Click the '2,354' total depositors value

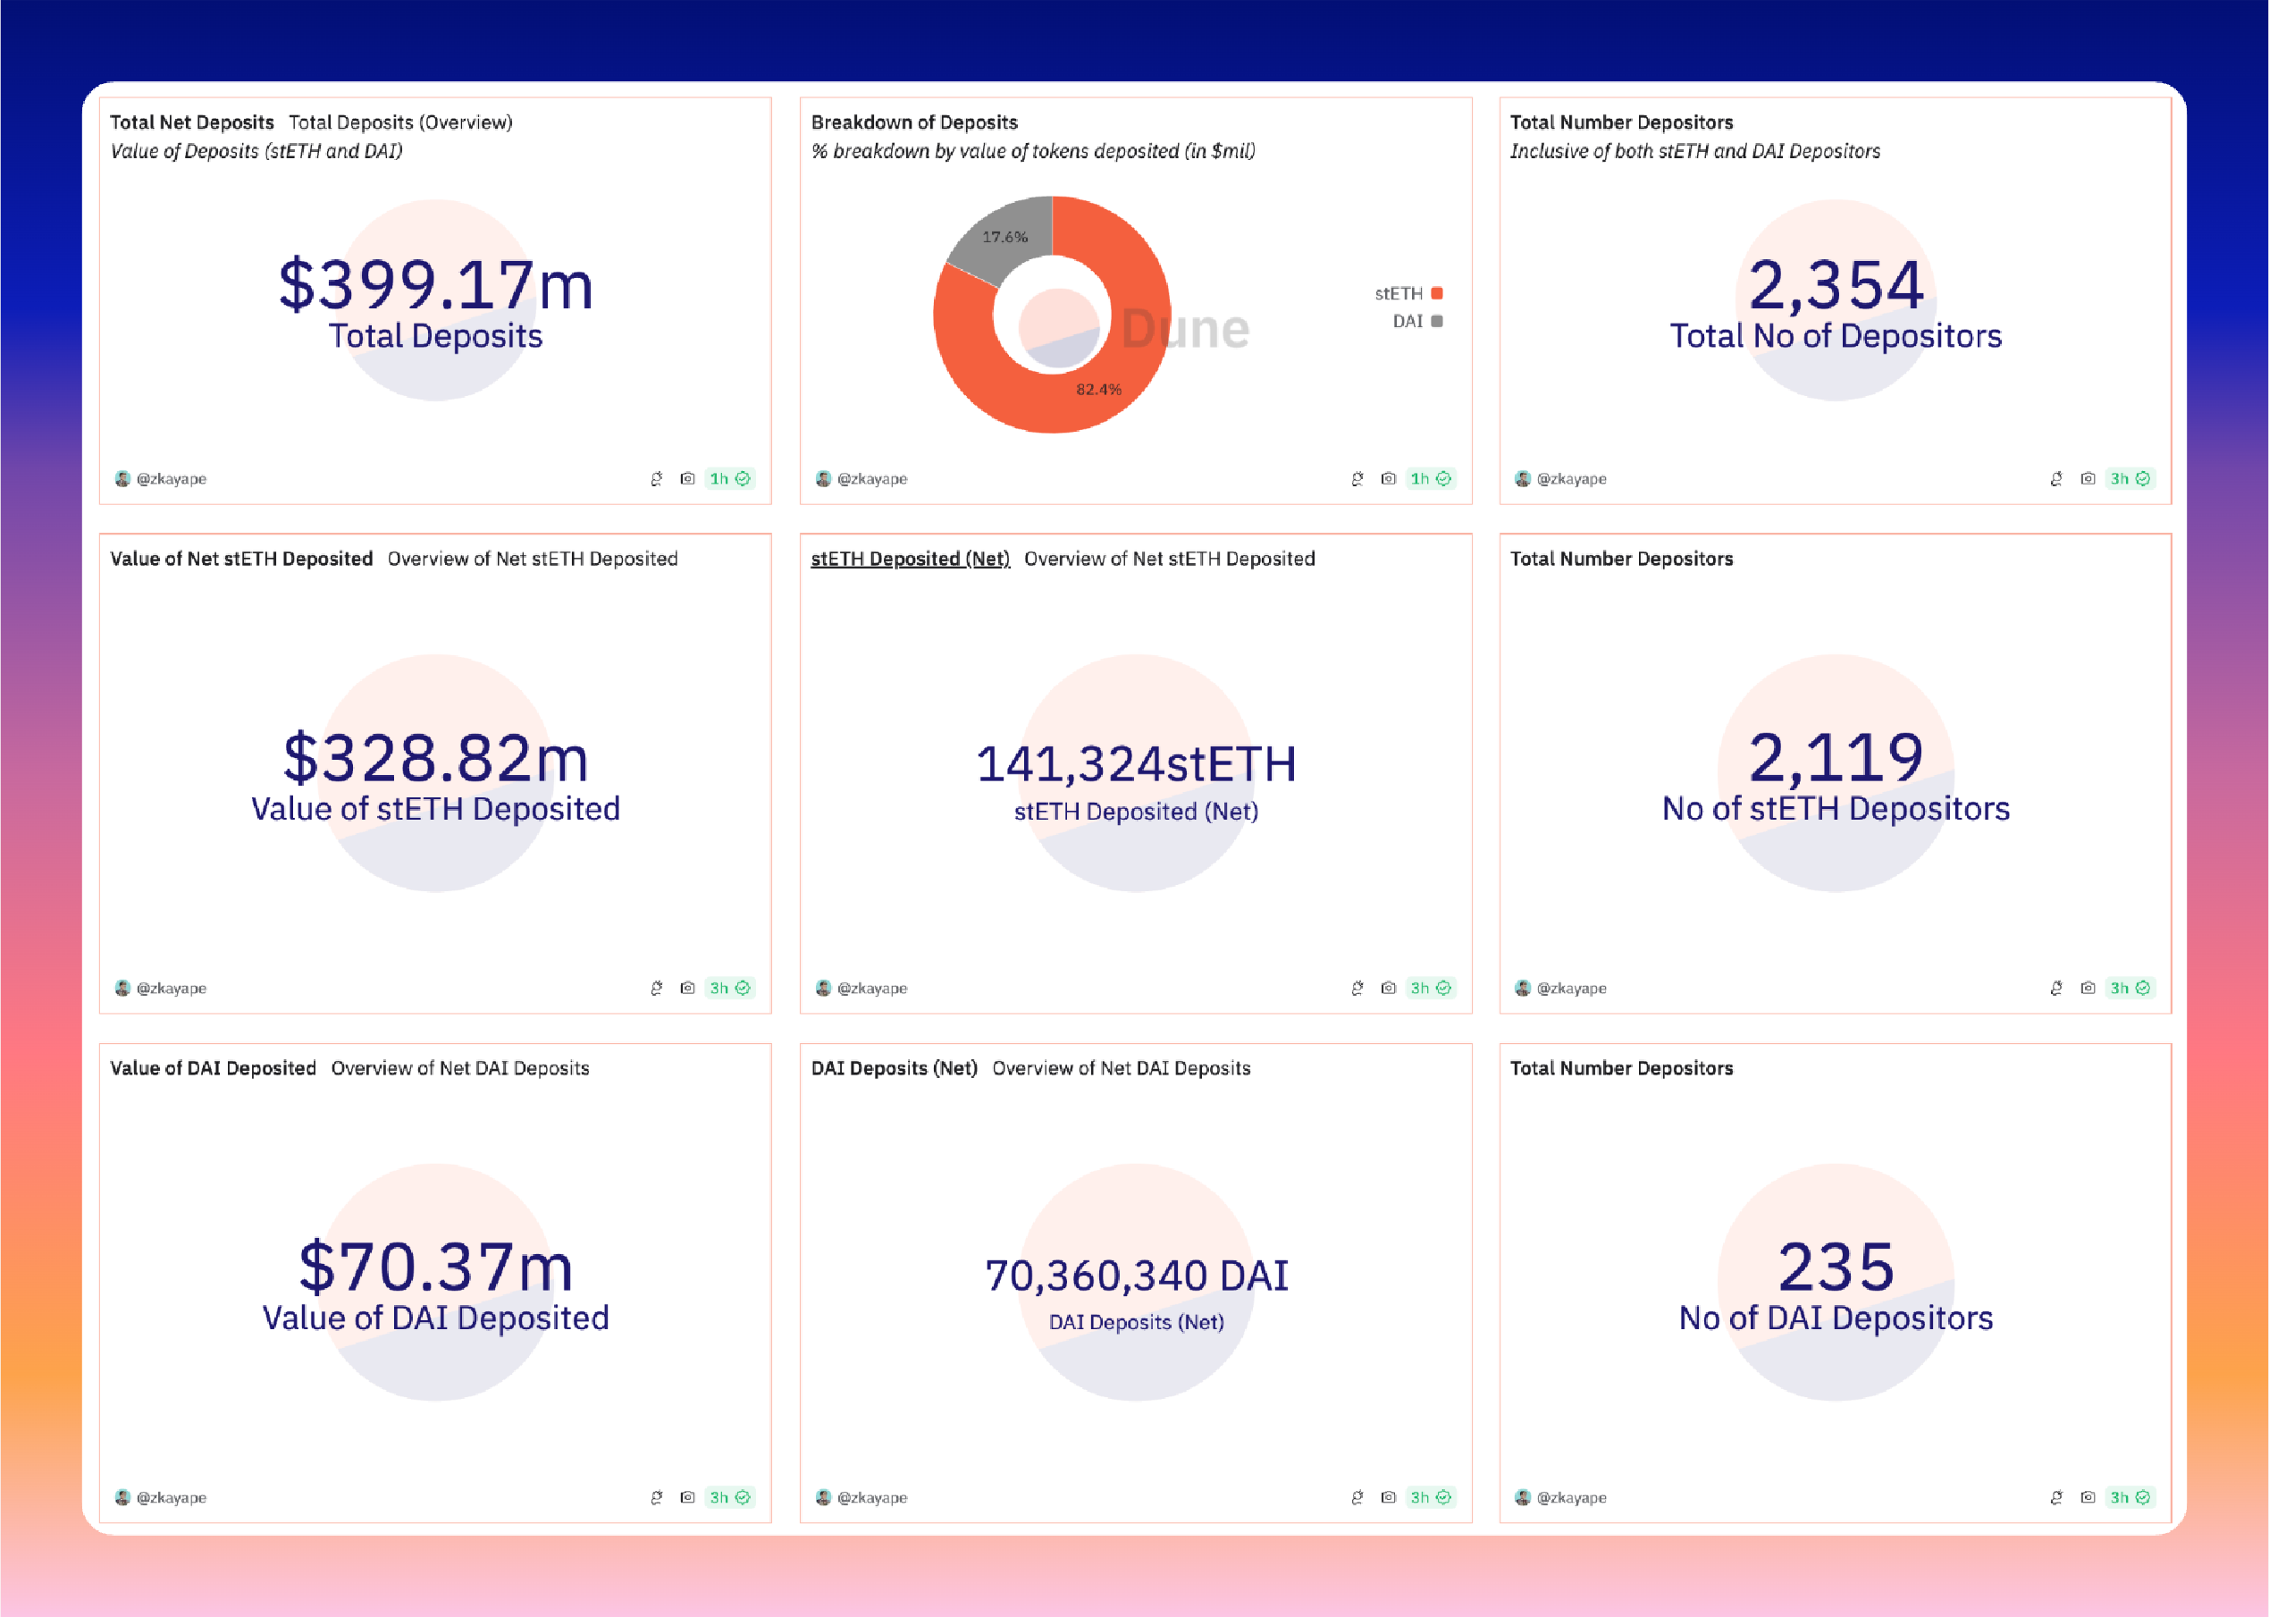tap(1835, 286)
